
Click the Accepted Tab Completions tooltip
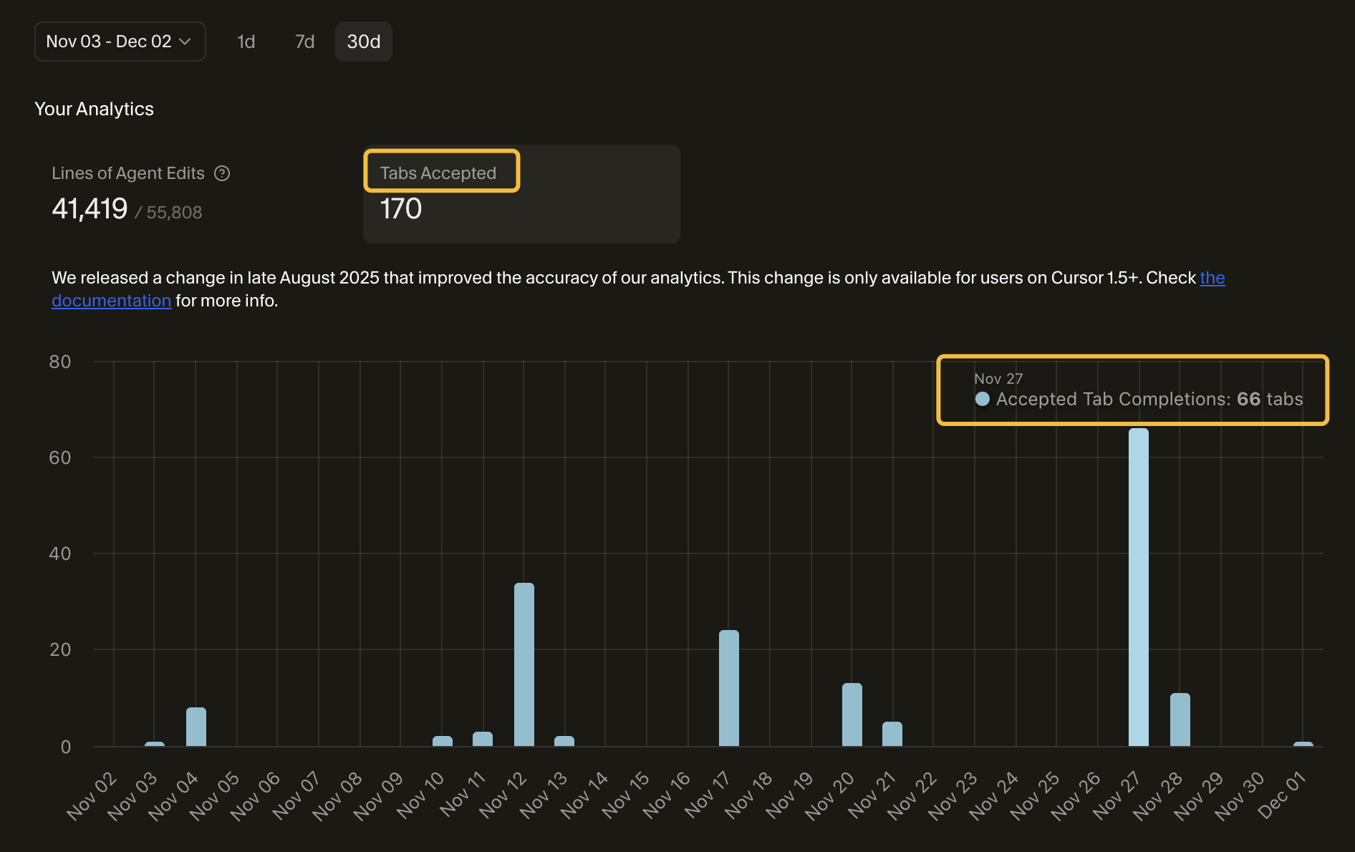1132,390
